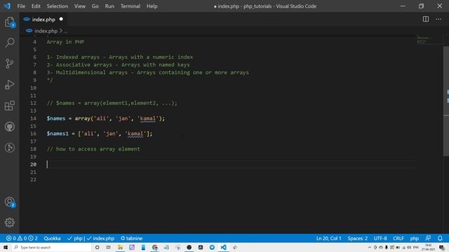Click the VS Code logo in title bar
The width and height of the screenshot is (449, 252).
click(7, 6)
